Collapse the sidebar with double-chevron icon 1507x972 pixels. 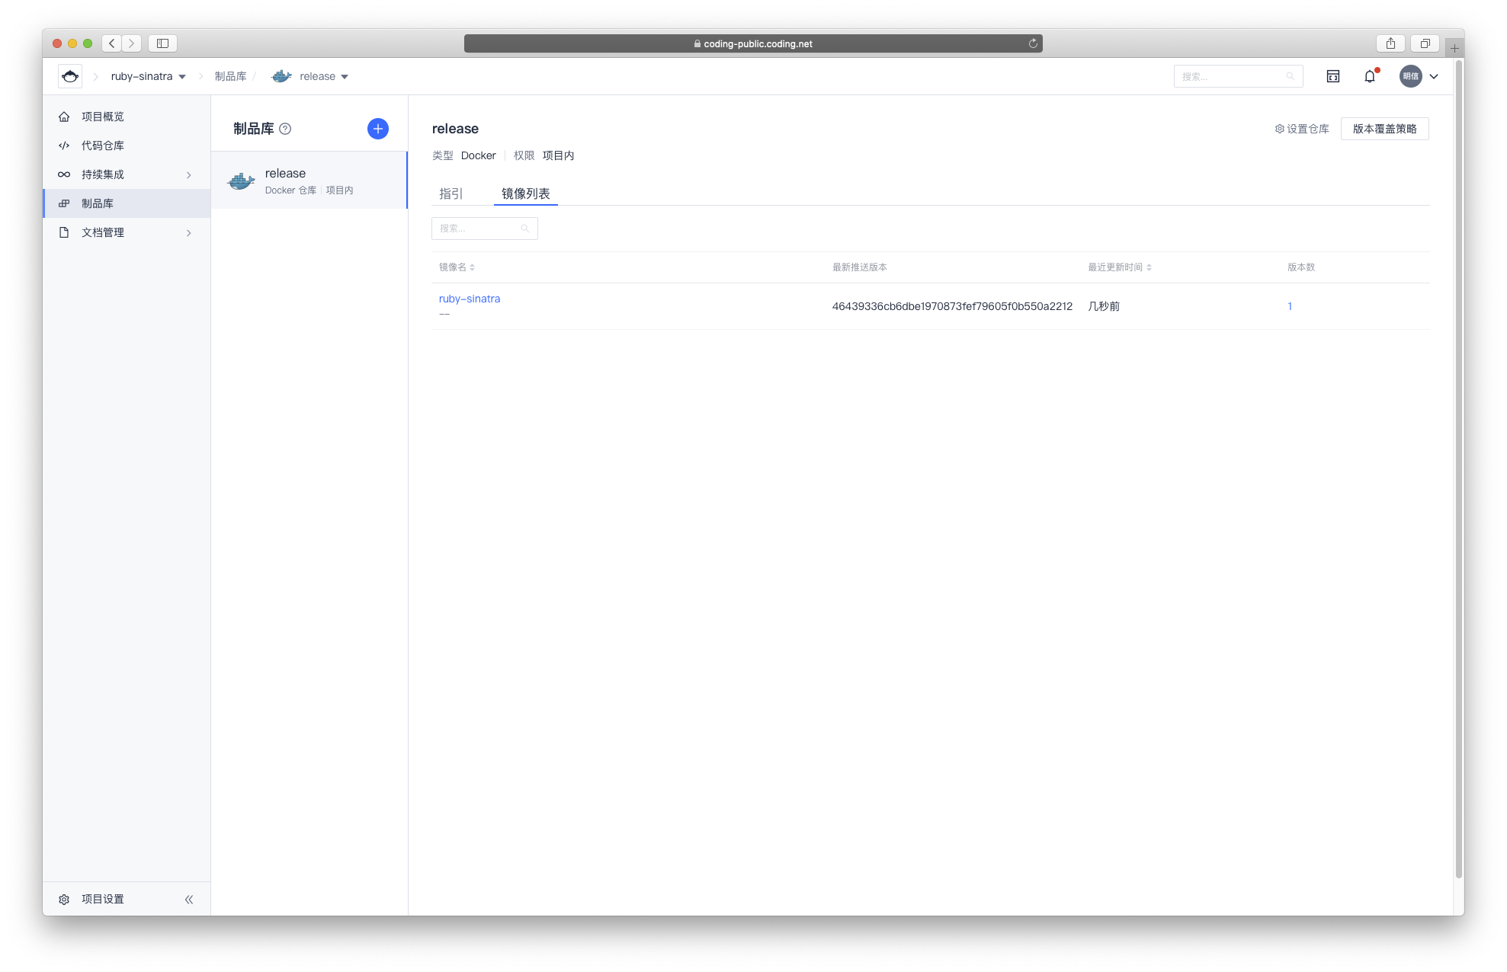pyautogui.click(x=189, y=900)
